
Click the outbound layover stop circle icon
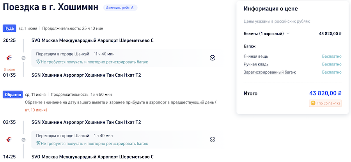(x=23, y=58)
